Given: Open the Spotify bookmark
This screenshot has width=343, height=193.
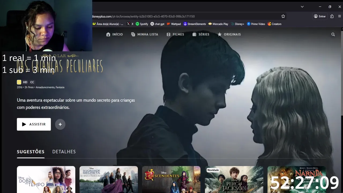Looking at the screenshot, I should click(x=142, y=24).
